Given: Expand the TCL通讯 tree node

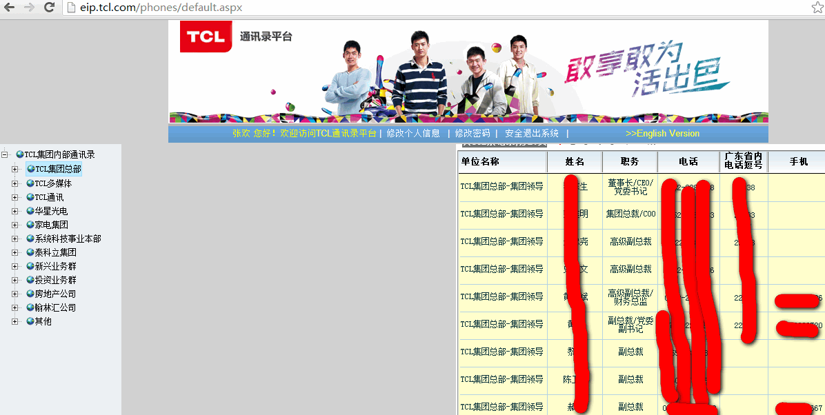Looking at the screenshot, I should tap(14, 197).
